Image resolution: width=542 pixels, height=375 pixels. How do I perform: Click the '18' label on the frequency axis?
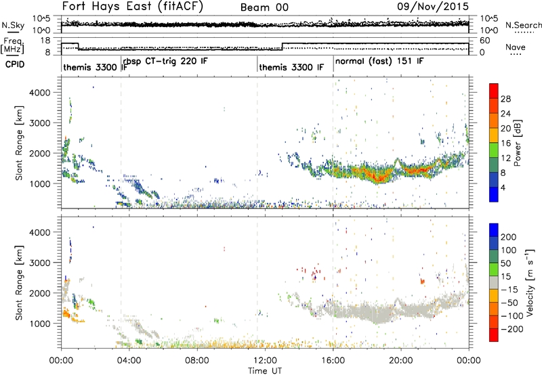click(45, 41)
